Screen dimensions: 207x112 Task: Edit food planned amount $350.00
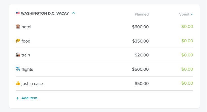[x=140, y=41]
